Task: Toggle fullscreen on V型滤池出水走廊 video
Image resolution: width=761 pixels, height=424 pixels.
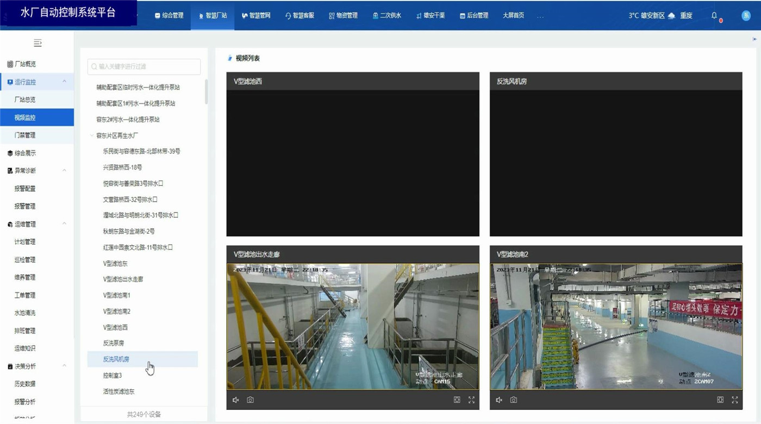Action: (x=471, y=400)
